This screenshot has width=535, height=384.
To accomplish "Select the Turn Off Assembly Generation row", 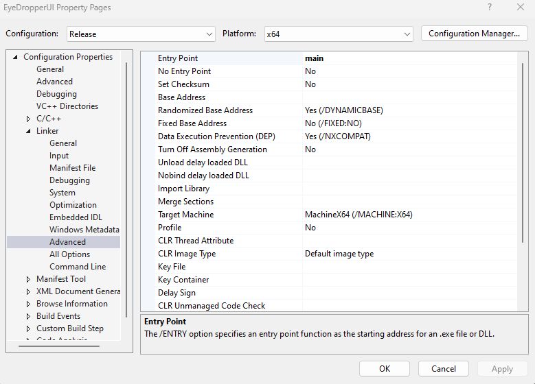I will click(335, 149).
